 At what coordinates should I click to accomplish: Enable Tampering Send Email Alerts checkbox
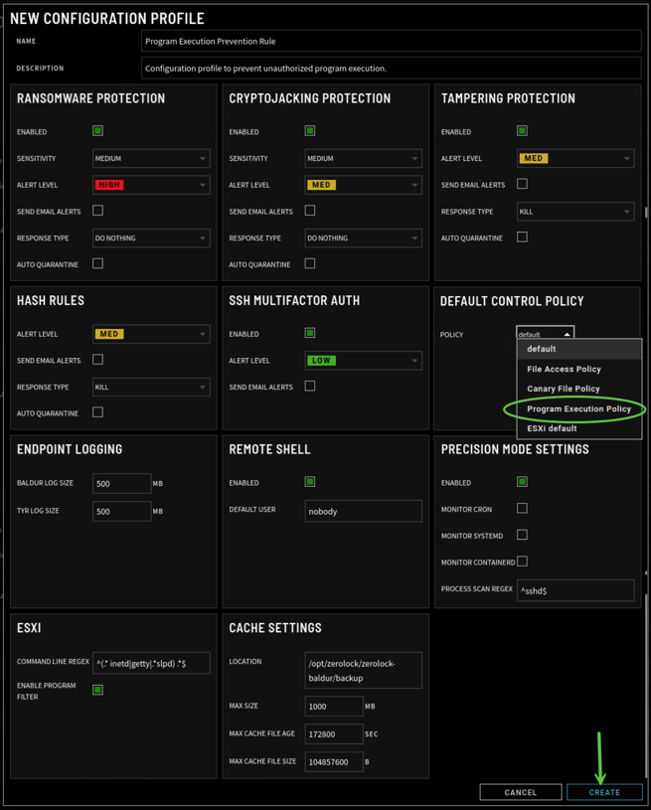coord(523,184)
